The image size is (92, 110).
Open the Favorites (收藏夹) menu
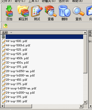49,1
